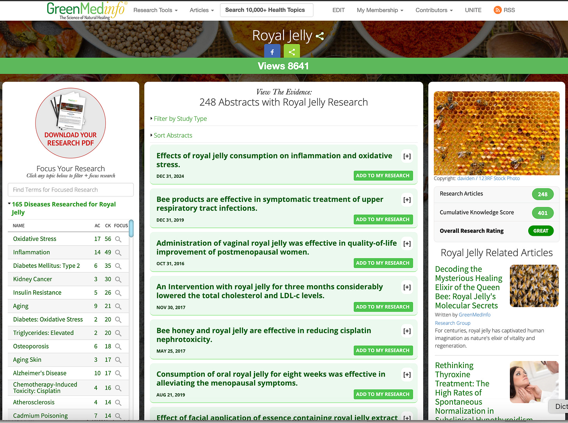Click the RSS text link in navbar
Screen dimensions: 568x423
509,10
